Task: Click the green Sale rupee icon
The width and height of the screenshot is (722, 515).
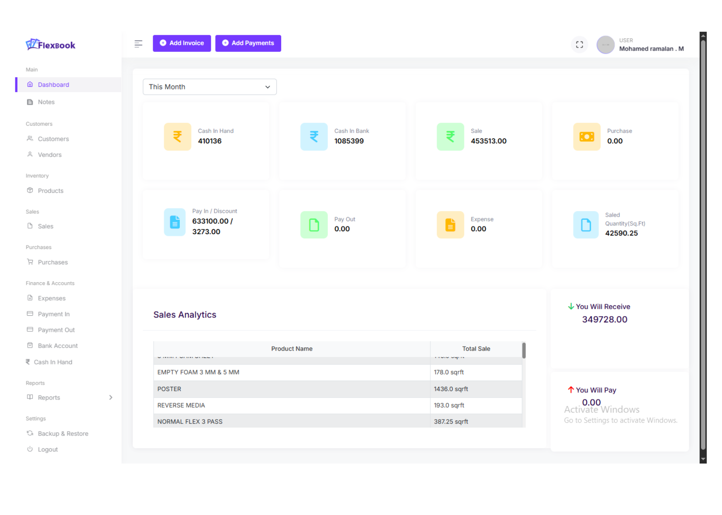Action: [450, 136]
